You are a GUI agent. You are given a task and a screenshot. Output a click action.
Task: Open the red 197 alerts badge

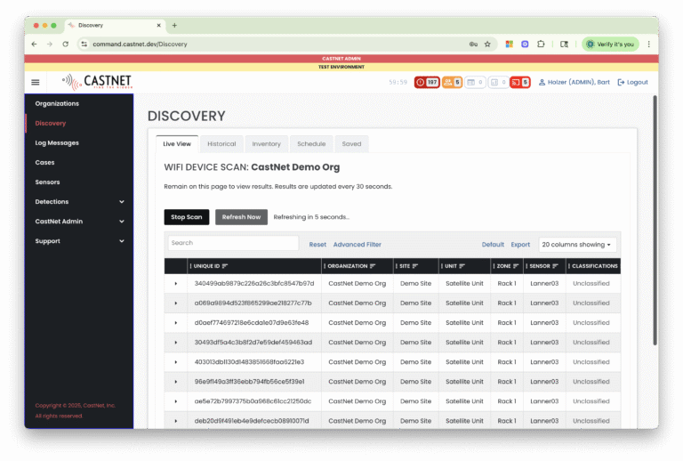tap(427, 83)
